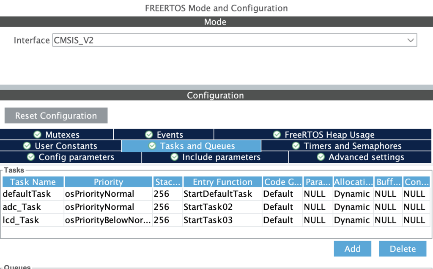
Task: Select the FreeRTOS Heap Usage tab
Action: point(323,135)
